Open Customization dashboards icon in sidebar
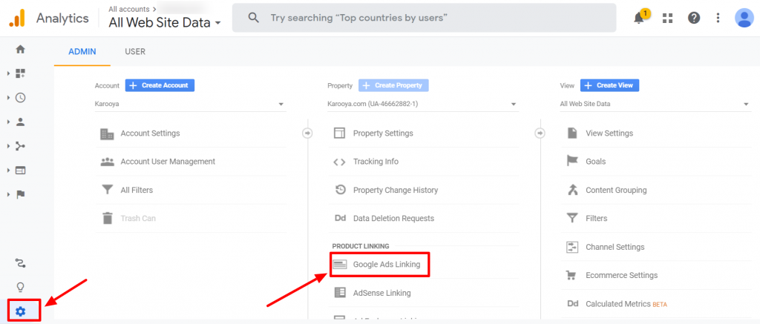The width and height of the screenshot is (760, 324). point(20,73)
